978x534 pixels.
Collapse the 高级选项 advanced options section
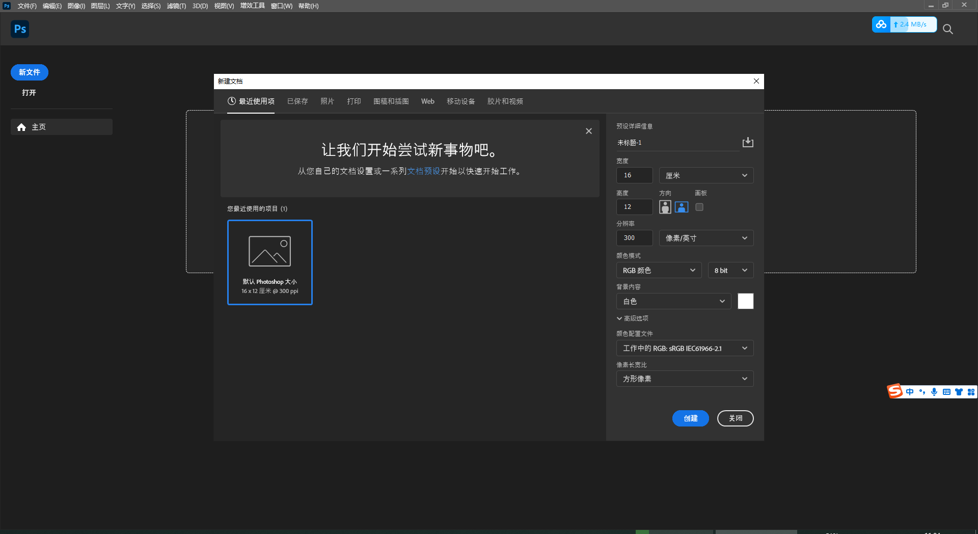pos(632,318)
